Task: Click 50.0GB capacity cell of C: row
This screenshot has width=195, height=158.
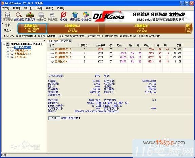Action: point(177,49)
